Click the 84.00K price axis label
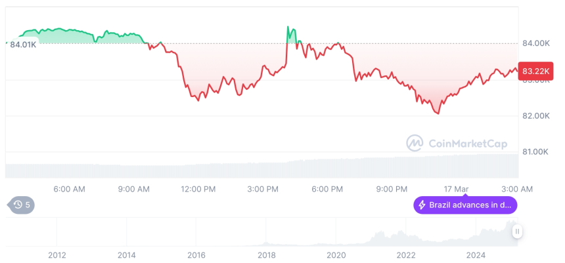This screenshot has height=263, width=565. click(535, 43)
